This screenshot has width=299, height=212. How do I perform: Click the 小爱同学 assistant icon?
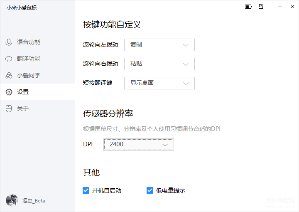[x=9, y=75]
